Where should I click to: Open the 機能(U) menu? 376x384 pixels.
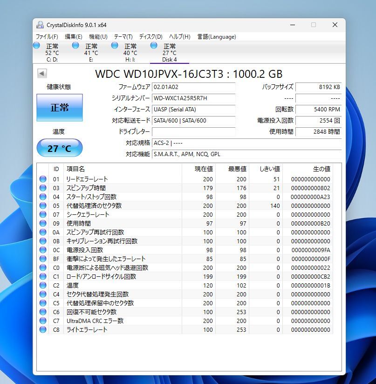pyautogui.click(x=98, y=37)
